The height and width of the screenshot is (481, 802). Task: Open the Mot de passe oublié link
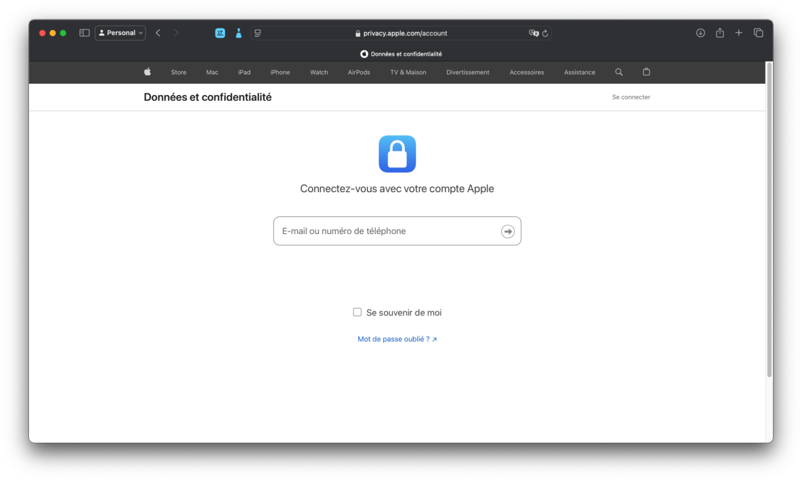pos(397,340)
